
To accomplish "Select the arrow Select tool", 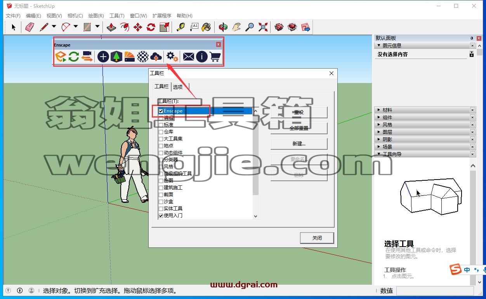I will click(x=14, y=27).
